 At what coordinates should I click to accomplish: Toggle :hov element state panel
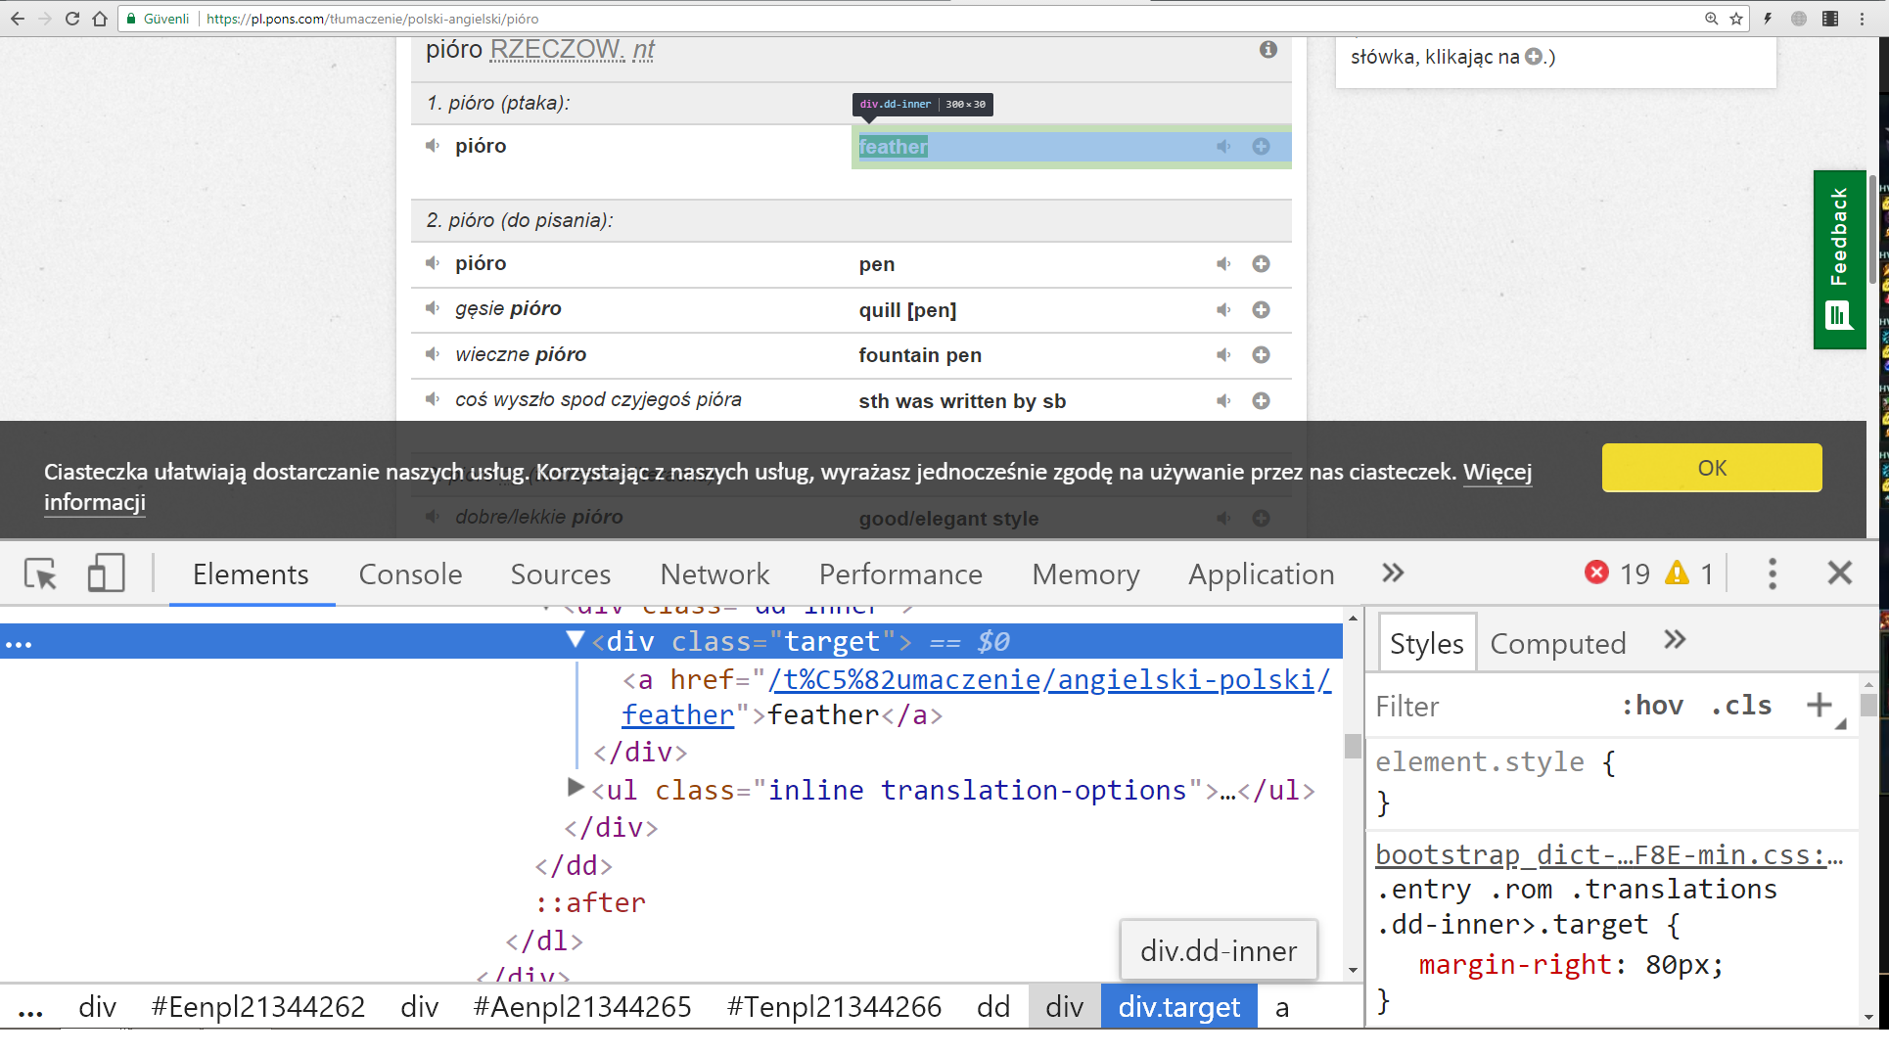1652,706
